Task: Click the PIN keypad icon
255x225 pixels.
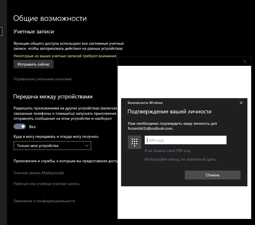Action: pos(135,142)
